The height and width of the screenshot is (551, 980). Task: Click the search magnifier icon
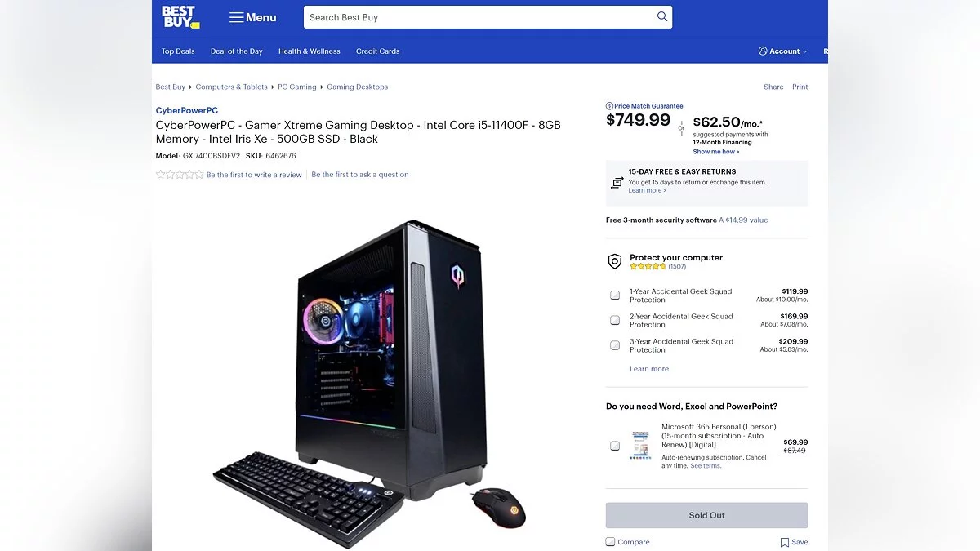tap(662, 17)
